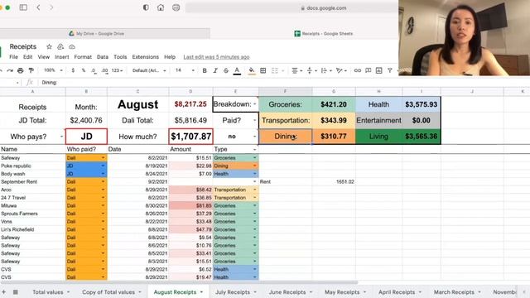Increase decimal places
This screenshot has width=530, height=298.
(104, 70)
